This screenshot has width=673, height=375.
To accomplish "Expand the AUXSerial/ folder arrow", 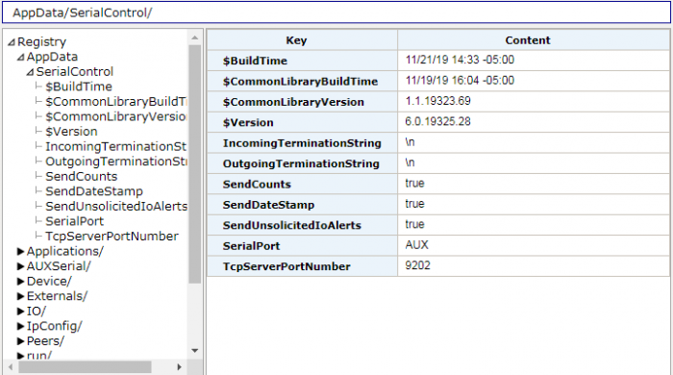I will 20,266.
